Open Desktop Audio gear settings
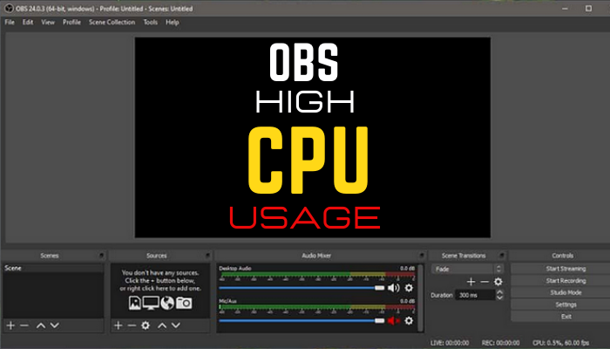 tap(409, 288)
